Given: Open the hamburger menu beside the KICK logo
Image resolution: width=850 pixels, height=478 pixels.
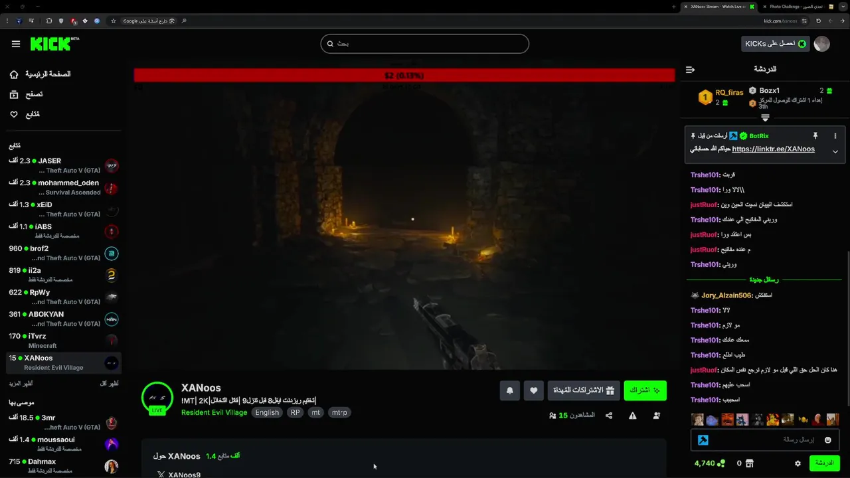Looking at the screenshot, I should point(16,44).
